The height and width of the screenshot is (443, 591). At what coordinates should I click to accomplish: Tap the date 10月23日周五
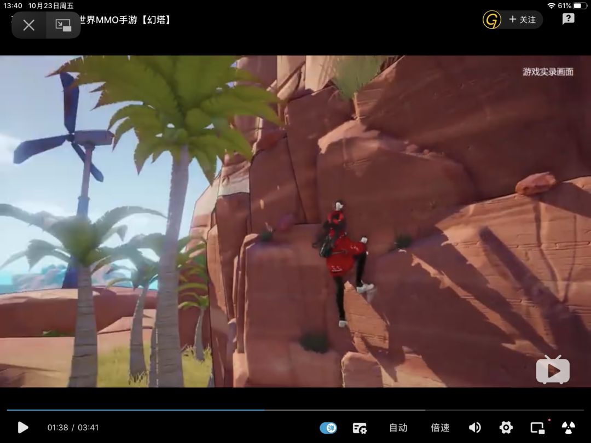(x=51, y=5)
